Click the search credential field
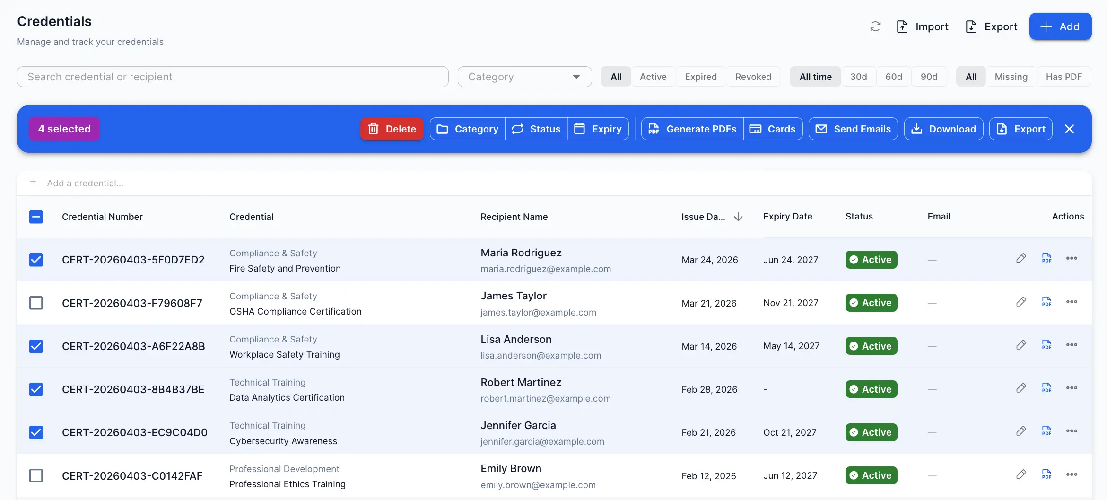Image resolution: width=1107 pixels, height=500 pixels. coord(232,76)
